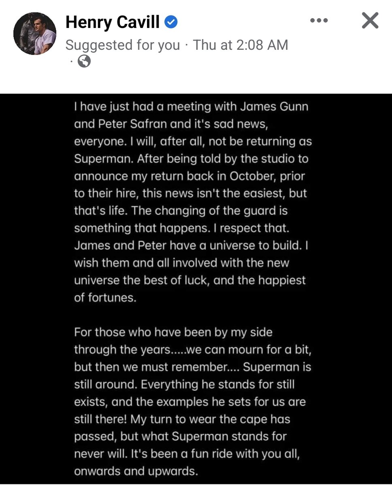
Task: Dismiss the post with the X icon
Action: [370, 21]
